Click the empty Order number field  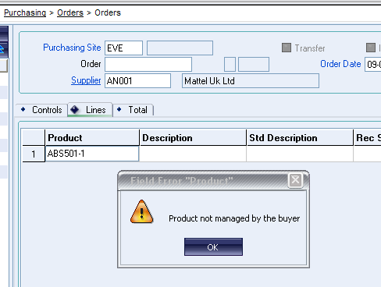click(x=148, y=64)
